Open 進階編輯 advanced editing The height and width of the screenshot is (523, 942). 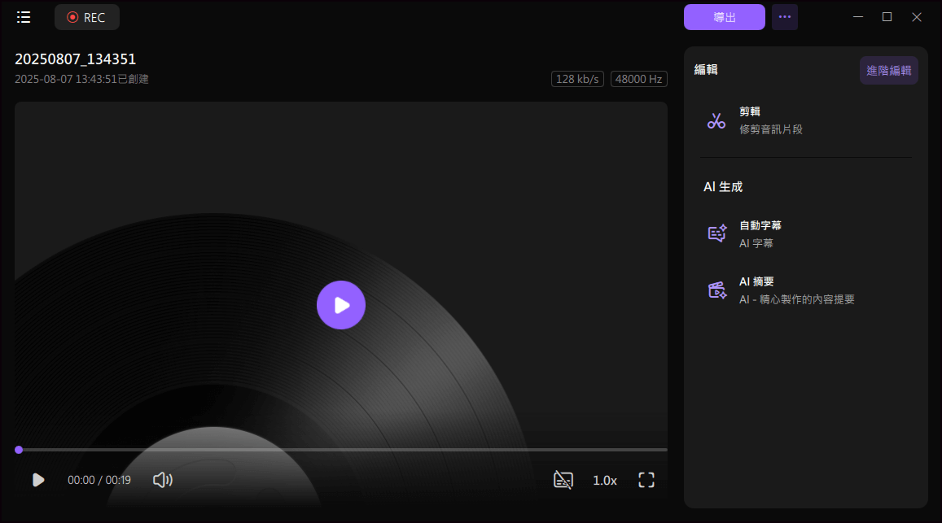tap(888, 71)
